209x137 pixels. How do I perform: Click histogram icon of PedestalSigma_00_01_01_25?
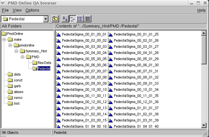point(111,35)
